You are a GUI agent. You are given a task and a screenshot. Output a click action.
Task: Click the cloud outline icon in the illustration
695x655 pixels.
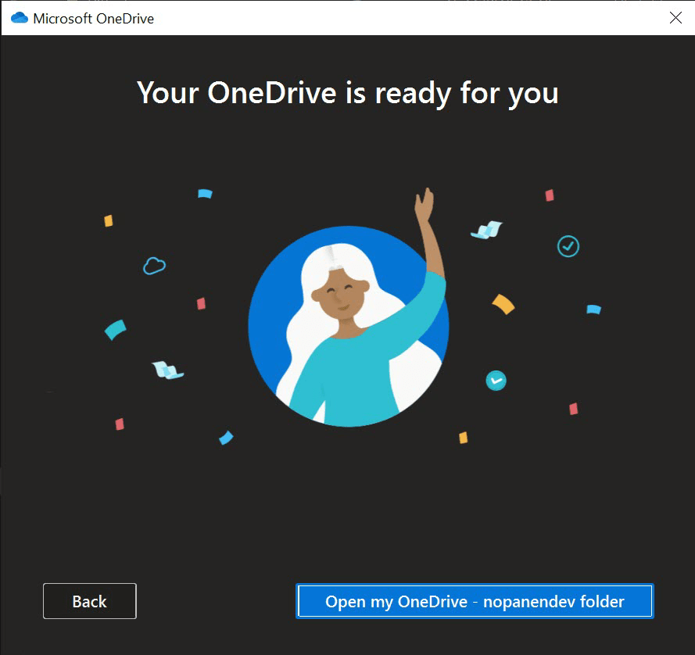click(154, 266)
